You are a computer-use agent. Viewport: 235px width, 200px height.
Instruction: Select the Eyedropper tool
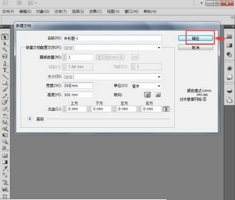pos(5,169)
